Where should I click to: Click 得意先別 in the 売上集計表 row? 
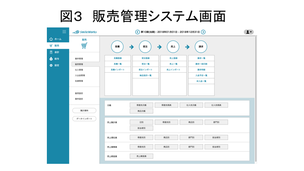coord(166,122)
